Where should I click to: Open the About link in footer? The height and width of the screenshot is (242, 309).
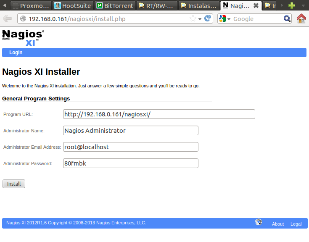pos(277,224)
